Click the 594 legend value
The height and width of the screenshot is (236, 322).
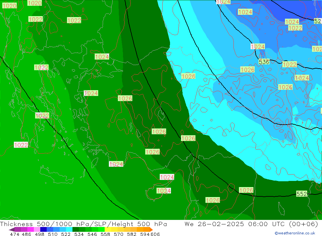[145, 234]
